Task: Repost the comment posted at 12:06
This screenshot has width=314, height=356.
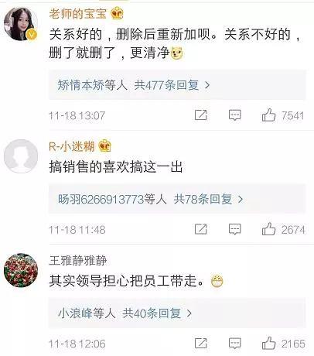Action: 201,344
